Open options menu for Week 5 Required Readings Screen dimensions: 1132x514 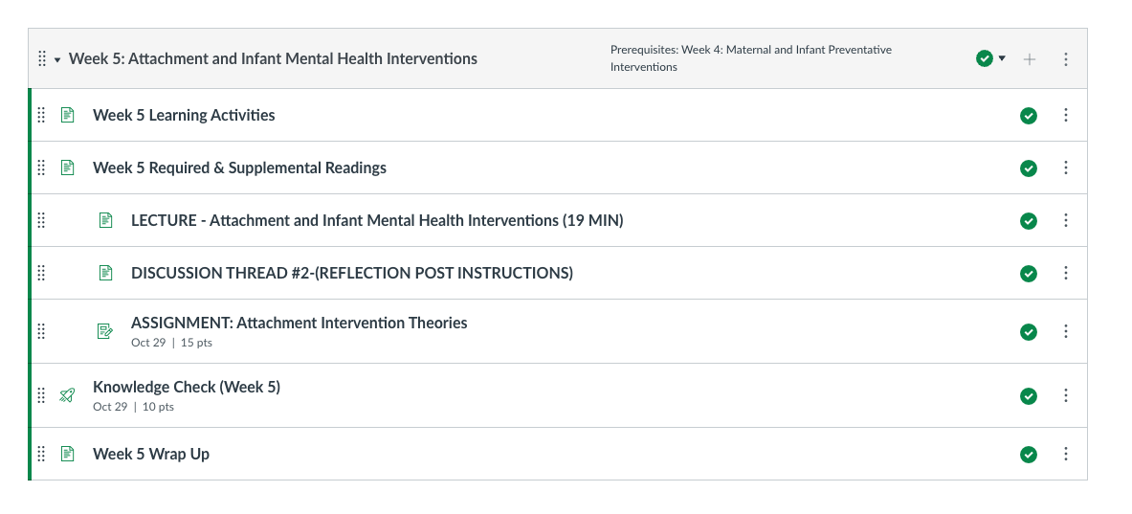click(x=1066, y=168)
